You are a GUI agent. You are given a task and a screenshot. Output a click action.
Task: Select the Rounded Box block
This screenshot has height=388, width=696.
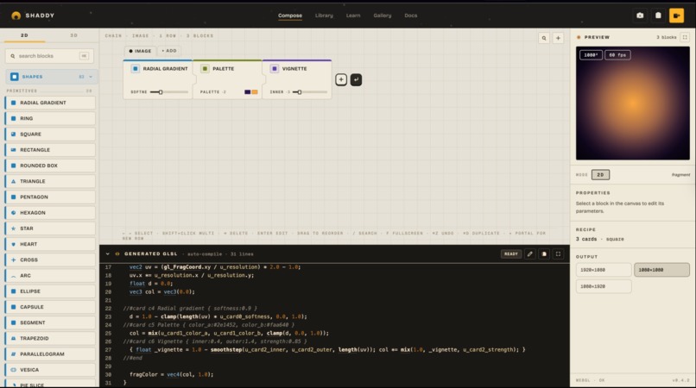(50, 166)
